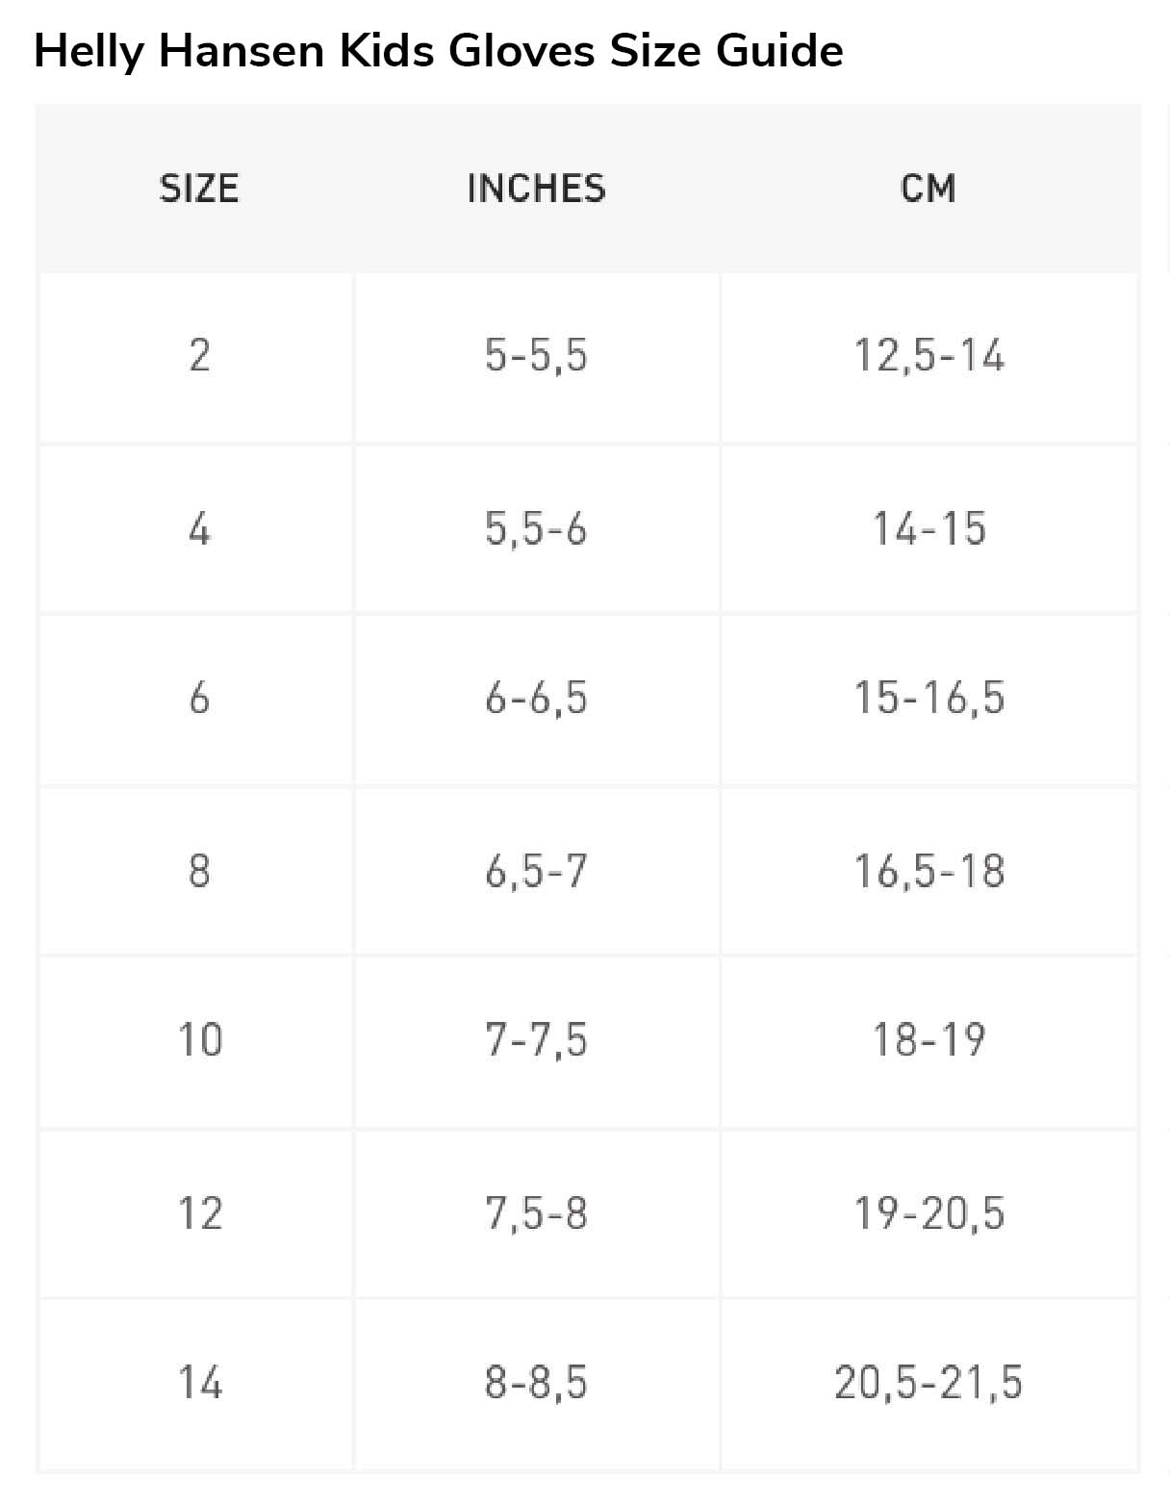Click the 15-16,5 cm cell
1170x1505 pixels.
pyautogui.click(x=929, y=700)
